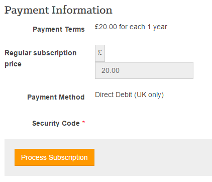Click the 'Regular subscription' label text
This screenshot has width=212, height=182.
coord(41,53)
